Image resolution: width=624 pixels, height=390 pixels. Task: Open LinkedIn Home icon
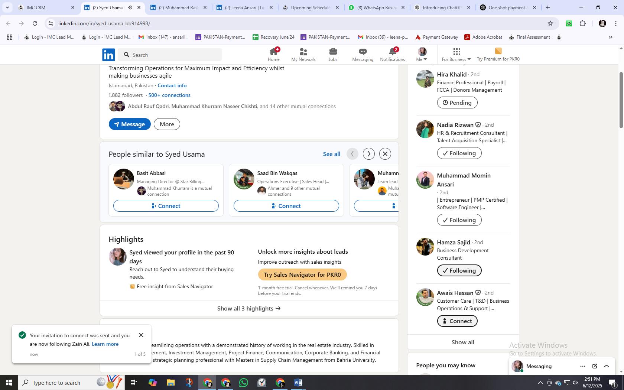click(x=274, y=55)
